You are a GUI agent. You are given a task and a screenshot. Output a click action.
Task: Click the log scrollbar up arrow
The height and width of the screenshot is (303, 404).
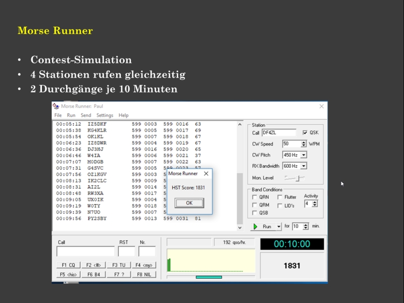coord(240,124)
